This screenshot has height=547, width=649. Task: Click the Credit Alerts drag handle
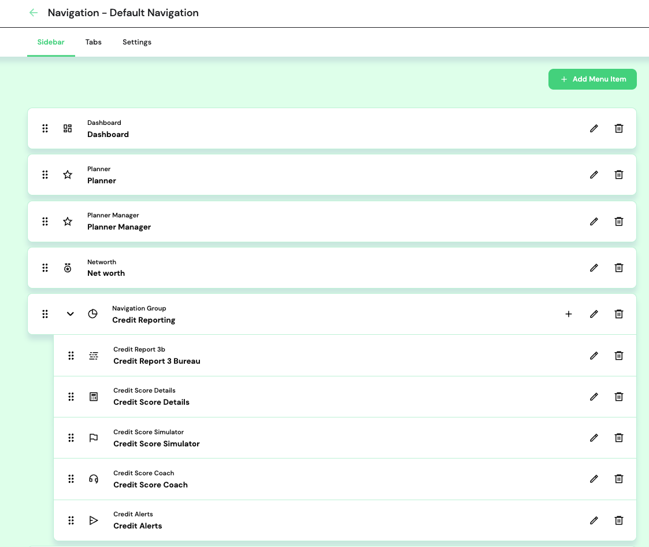point(71,520)
